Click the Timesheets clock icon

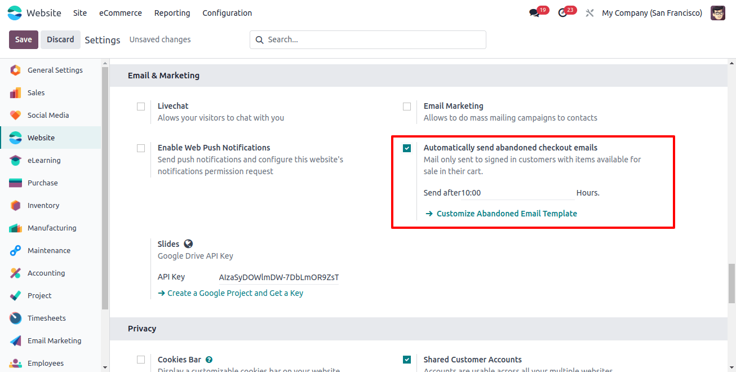pos(16,318)
